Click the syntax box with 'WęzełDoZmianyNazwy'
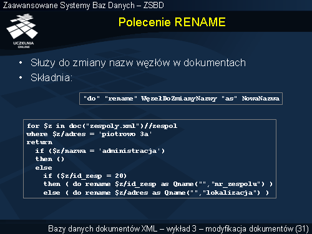Viewport: 312px width, 234px height. pos(181,99)
